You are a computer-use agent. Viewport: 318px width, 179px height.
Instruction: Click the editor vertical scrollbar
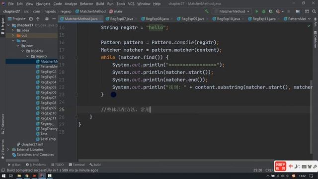(311, 117)
